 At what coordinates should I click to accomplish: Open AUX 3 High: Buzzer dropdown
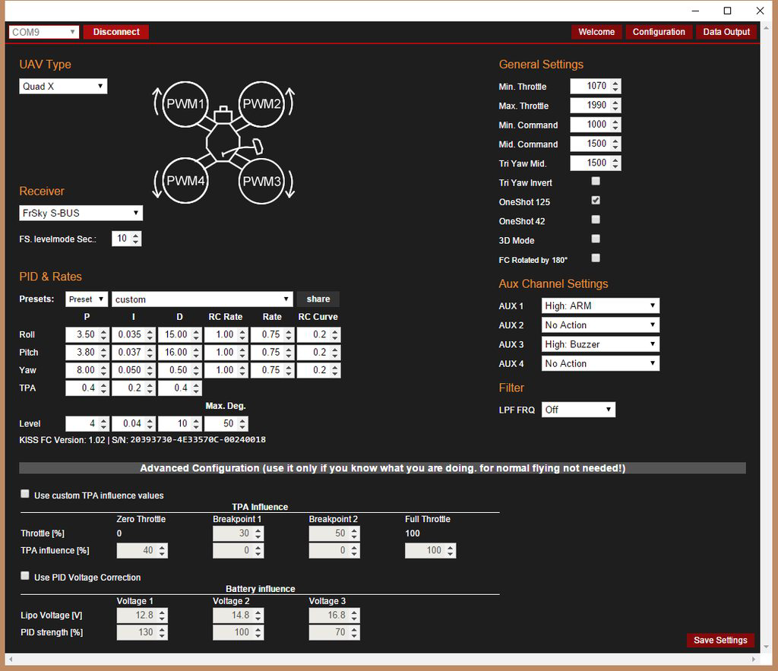pyautogui.click(x=600, y=344)
